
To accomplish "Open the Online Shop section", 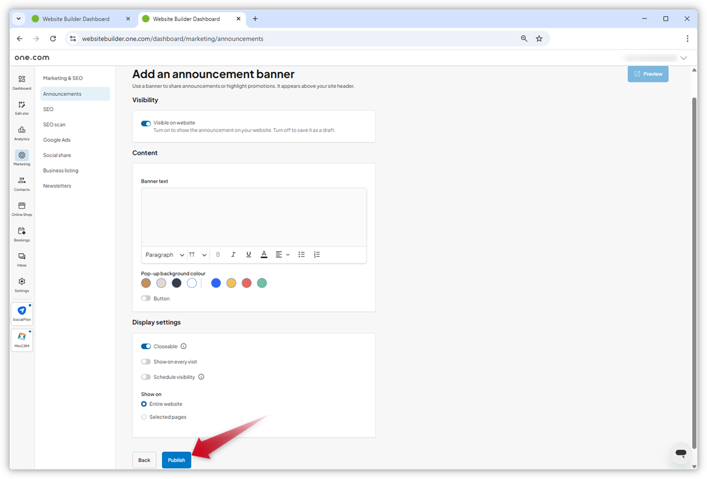I will [x=22, y=209].
